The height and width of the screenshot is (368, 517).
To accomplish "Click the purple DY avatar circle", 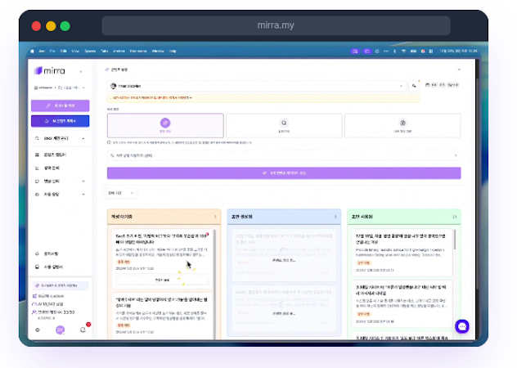I will pos(60,330).
